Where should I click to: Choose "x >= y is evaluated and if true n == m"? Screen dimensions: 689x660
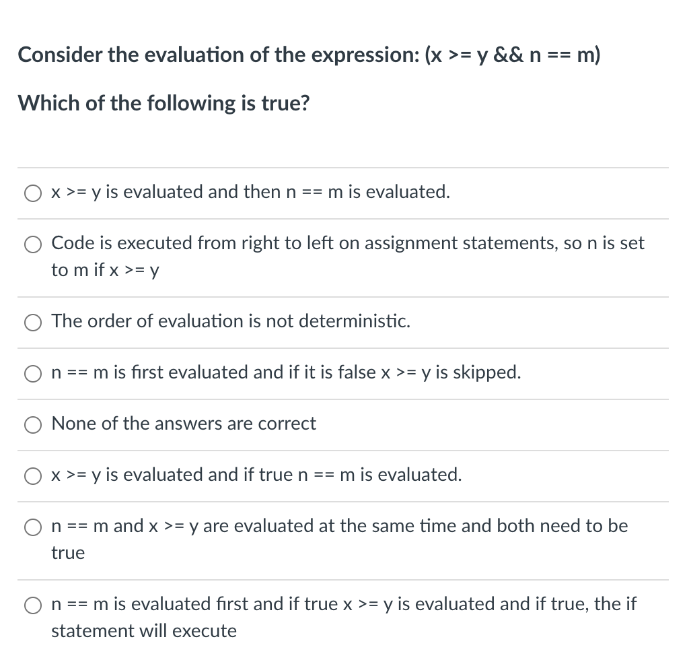coord(256,475)
